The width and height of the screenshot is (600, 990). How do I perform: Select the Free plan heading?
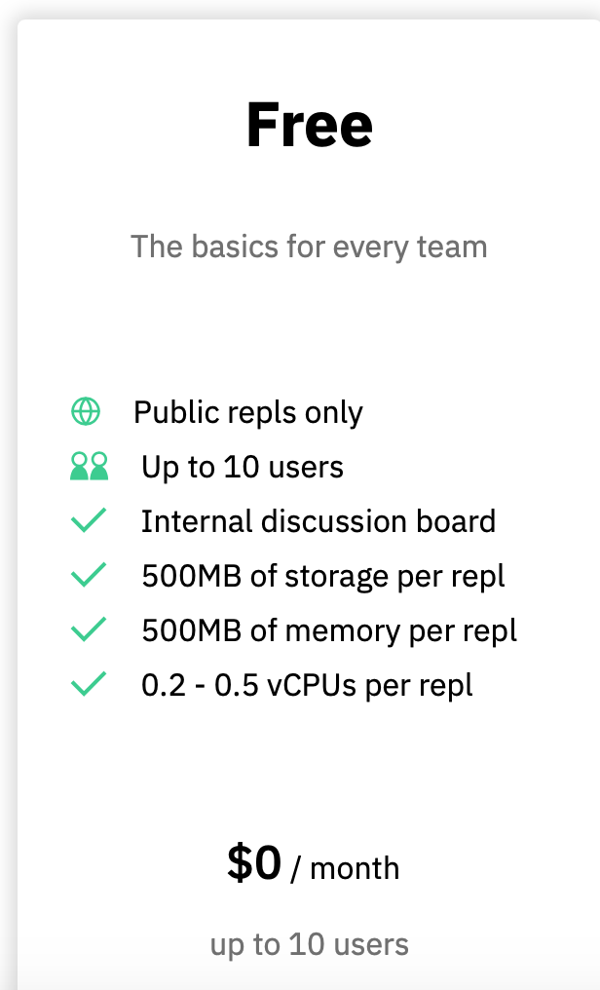coord(309,125)
